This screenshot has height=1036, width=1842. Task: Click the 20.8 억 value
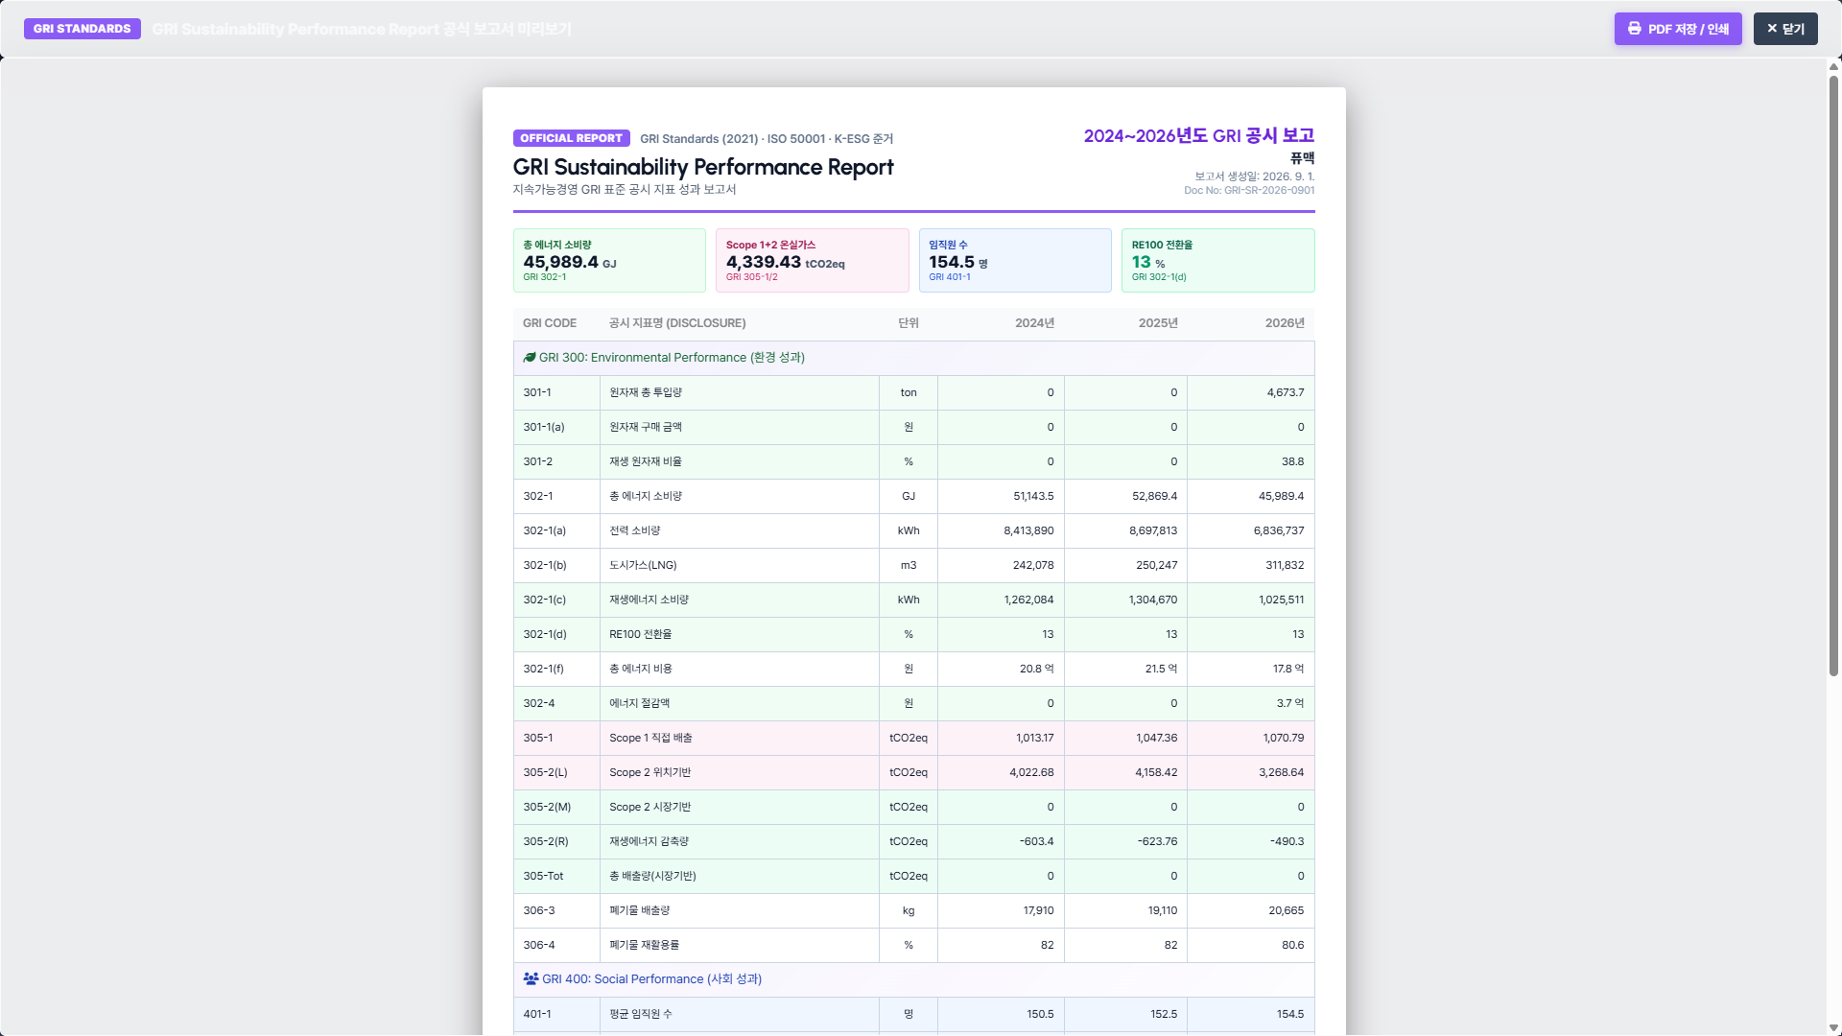click(x=1036, y=669)
